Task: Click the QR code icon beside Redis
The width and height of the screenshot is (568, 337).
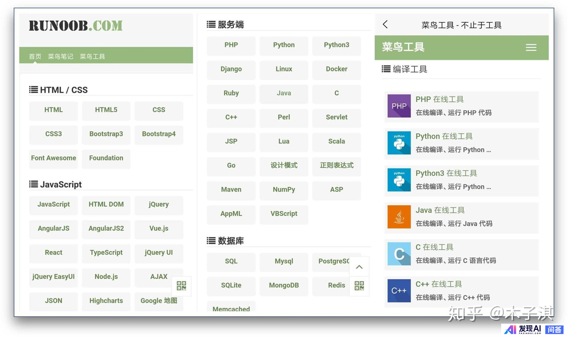Action: click(x=359, y=286)
